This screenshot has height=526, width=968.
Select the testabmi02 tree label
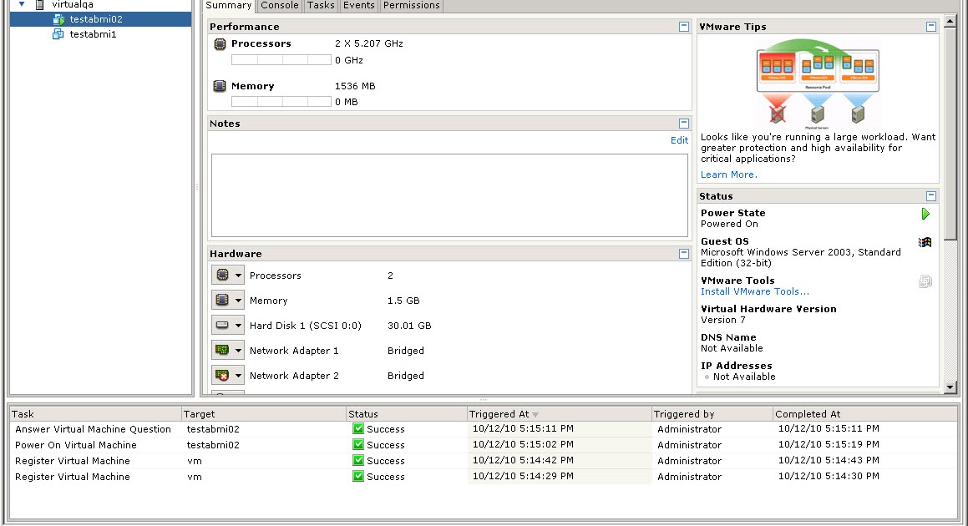96,19
